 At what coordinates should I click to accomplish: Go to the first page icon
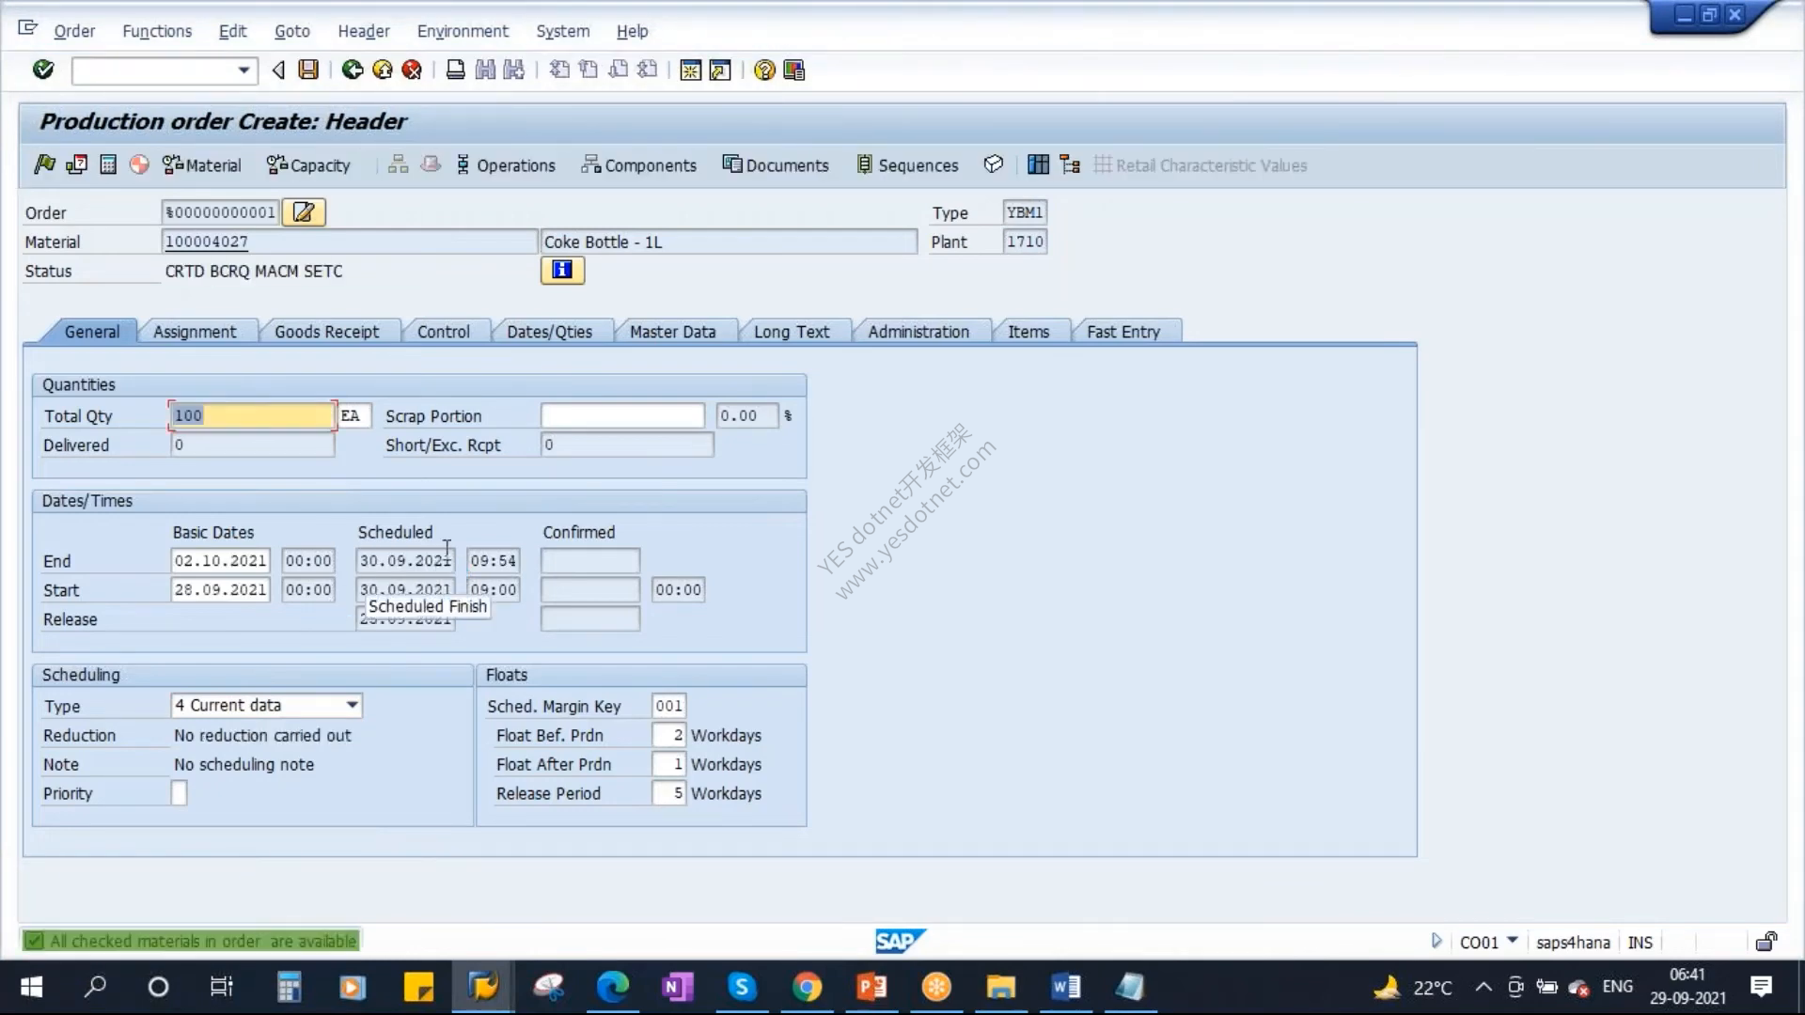point(559,70)
